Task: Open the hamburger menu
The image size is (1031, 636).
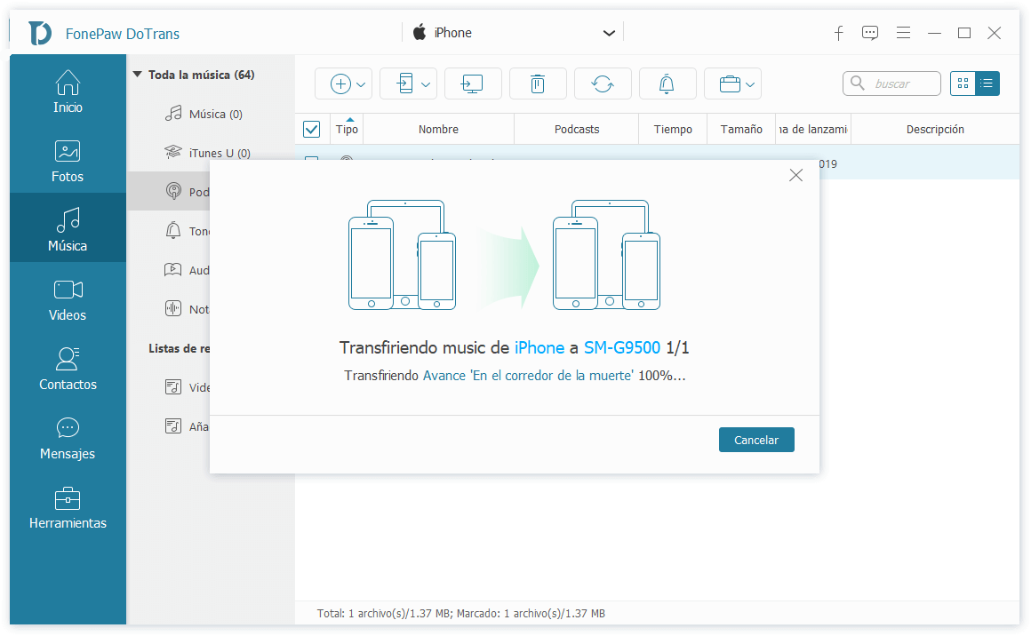Action: coord(903,33)
